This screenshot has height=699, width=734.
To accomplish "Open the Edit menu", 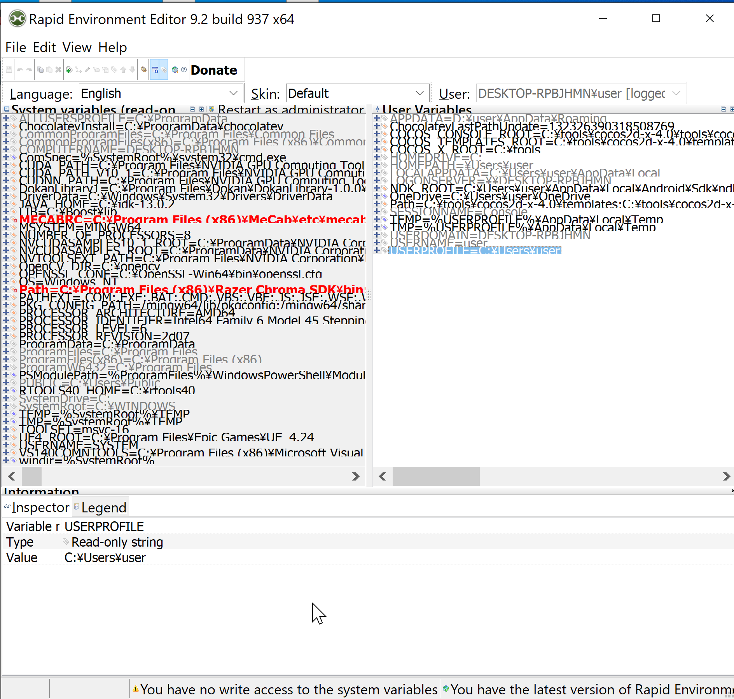I will coord(44,47).
